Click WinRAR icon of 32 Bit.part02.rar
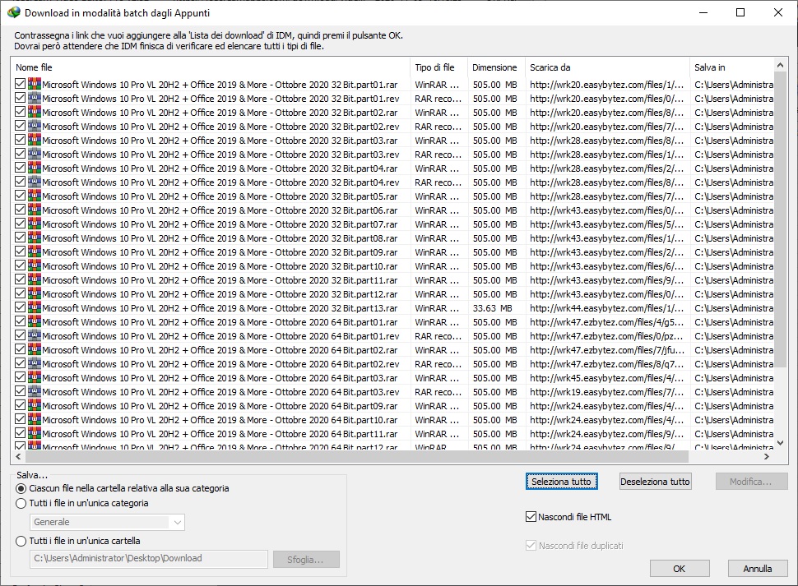The image size is (798, 586). tap(34, 112)
